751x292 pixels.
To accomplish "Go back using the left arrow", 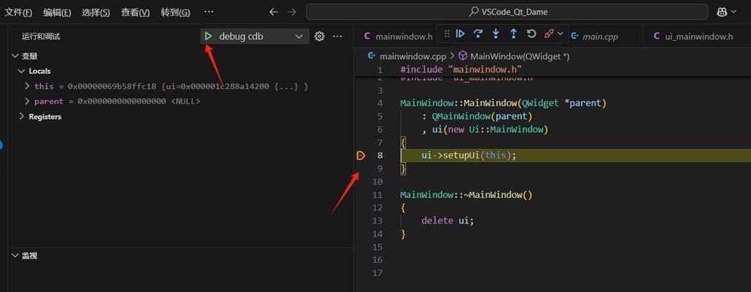I will tap(274, 12).
